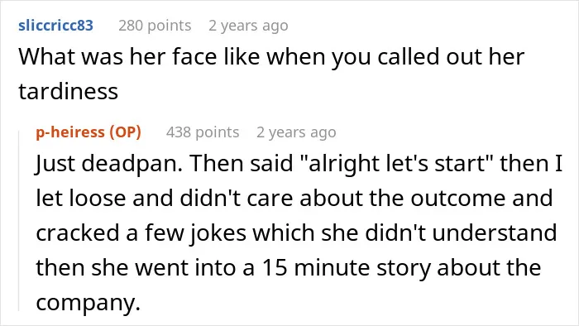
Task: Click the word 'tardiness' in the comment
Action: point(69,91)
